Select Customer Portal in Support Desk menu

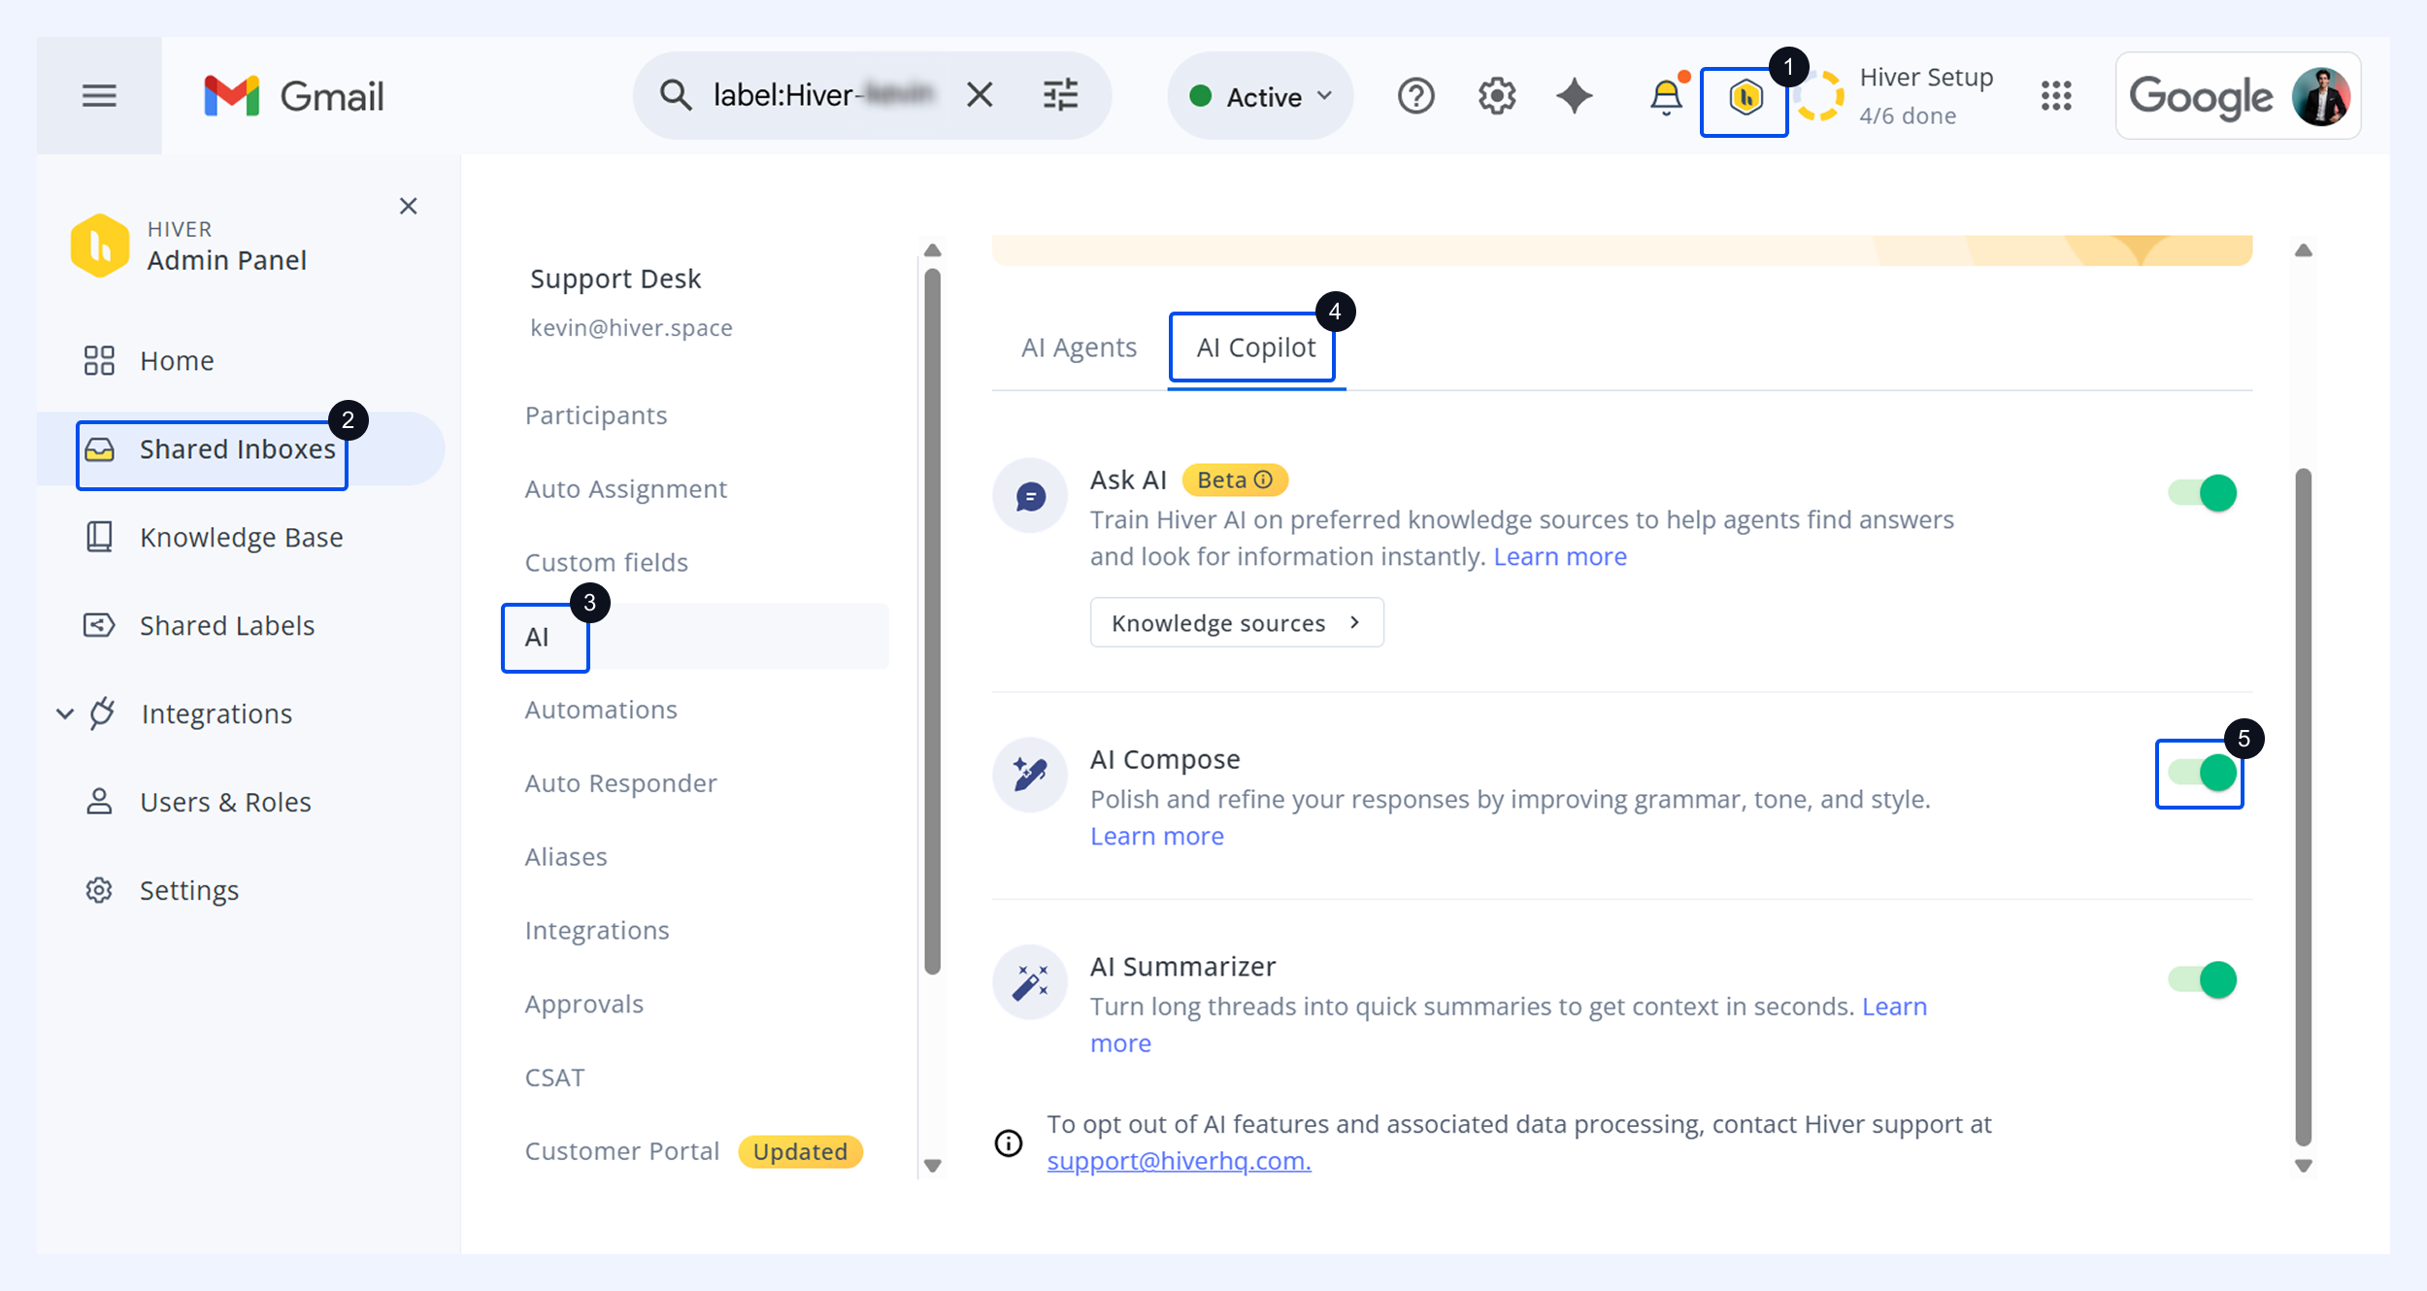click(x=621, y=1151)
